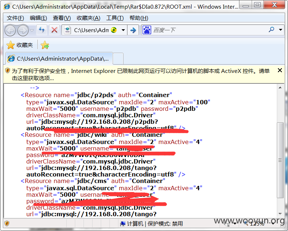Click the status bar shield icon
Image resolution: width=288 pixels, height=231 pixels.
(7, 223)
